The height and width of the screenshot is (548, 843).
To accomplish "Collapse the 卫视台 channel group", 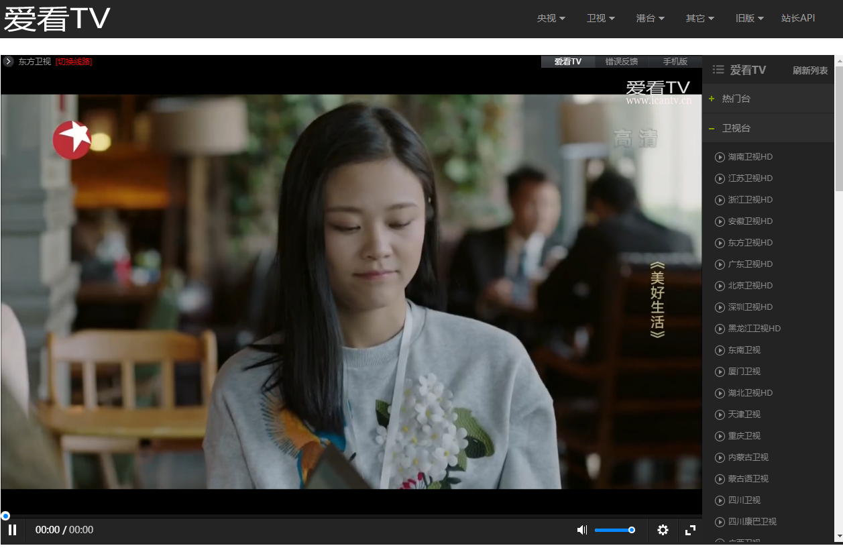I will pyautogui.click(x=768, y=128).
